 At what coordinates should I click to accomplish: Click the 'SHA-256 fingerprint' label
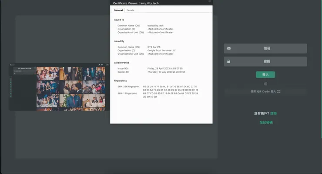128,87
